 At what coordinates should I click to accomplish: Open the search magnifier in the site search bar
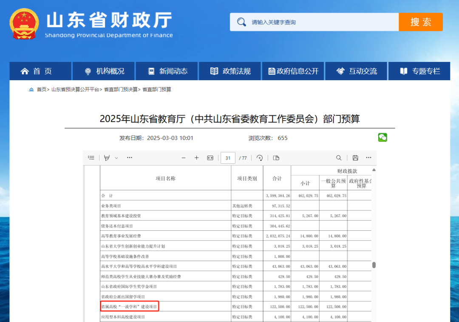(242, 22)
